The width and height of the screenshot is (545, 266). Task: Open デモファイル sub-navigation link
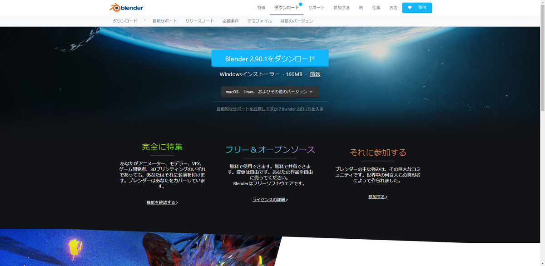click(260, 21)
